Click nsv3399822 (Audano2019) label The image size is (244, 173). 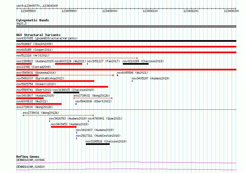(35, 61)
